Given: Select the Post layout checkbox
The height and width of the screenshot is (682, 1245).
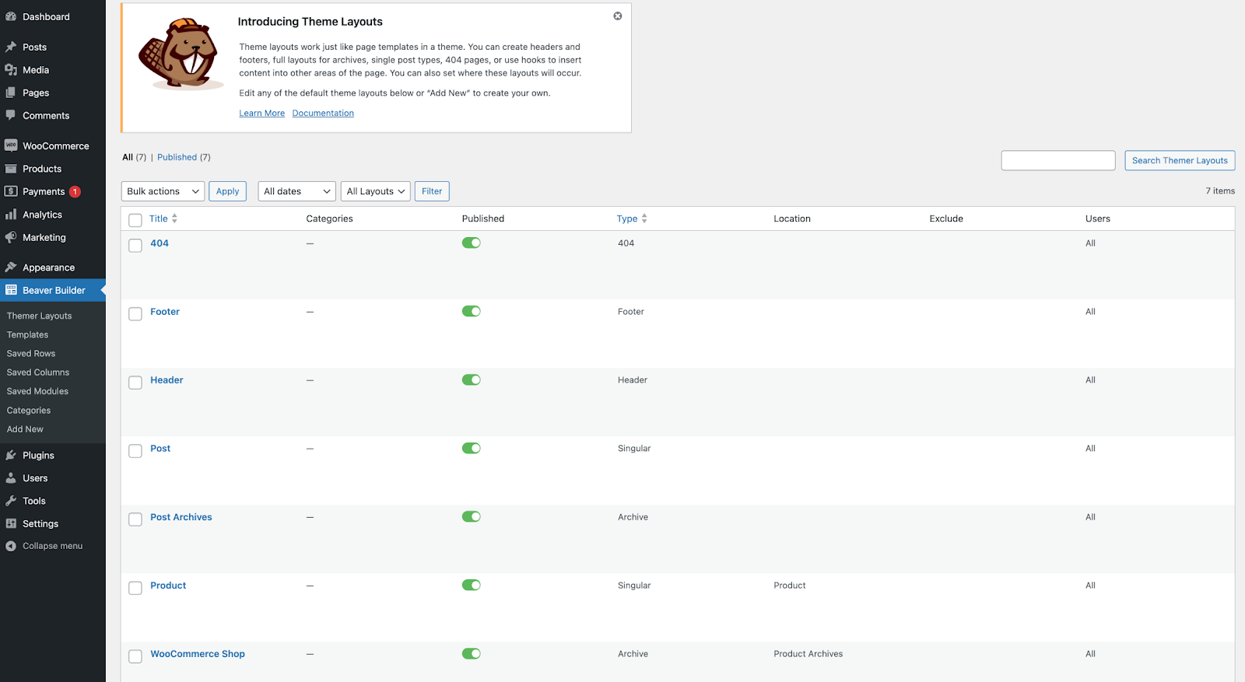Looking at the screenshot, I should coord(135,450).
